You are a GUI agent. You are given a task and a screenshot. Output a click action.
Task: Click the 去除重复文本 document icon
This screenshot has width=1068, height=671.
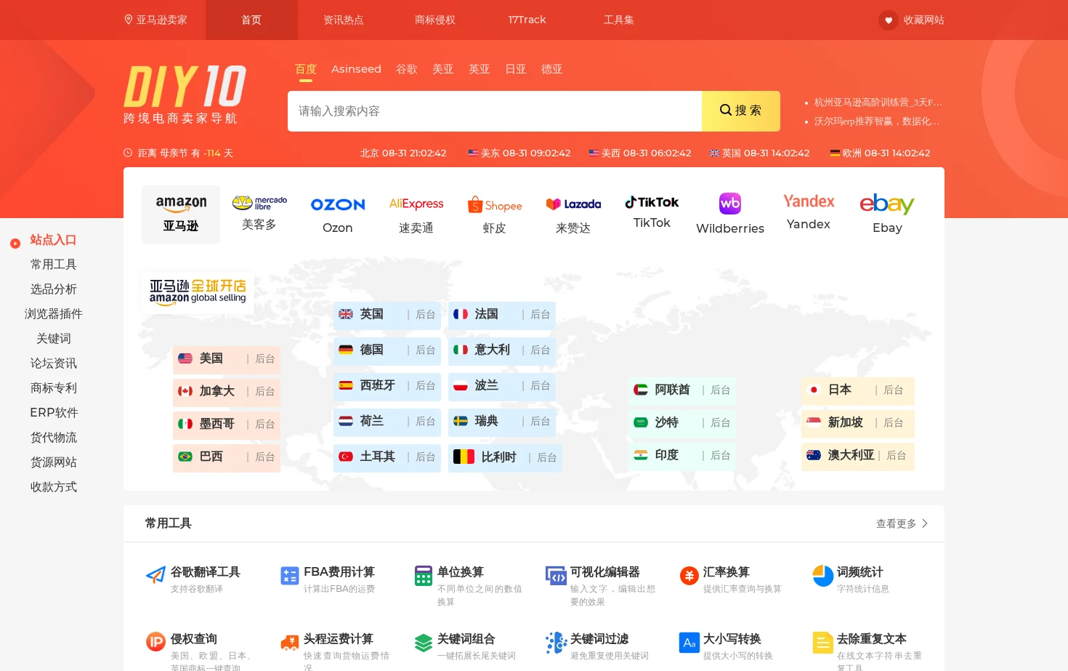(822, 643)
